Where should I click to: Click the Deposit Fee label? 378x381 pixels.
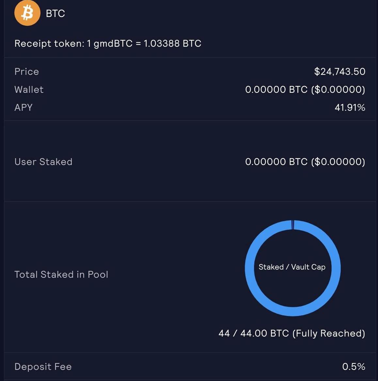click(x=43, y=367)
